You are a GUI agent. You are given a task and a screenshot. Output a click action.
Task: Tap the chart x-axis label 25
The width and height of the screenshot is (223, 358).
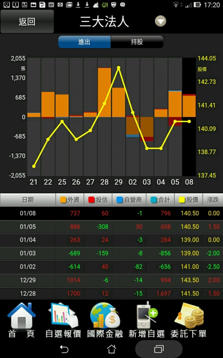[x=62, y=182]
